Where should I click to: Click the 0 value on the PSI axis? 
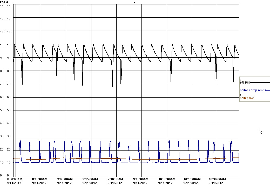coord(1,175)
